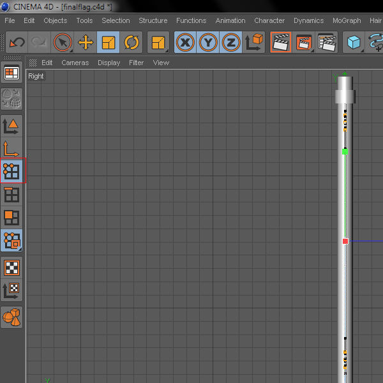
Task: Open the Character menu
Action: point(269,20)
